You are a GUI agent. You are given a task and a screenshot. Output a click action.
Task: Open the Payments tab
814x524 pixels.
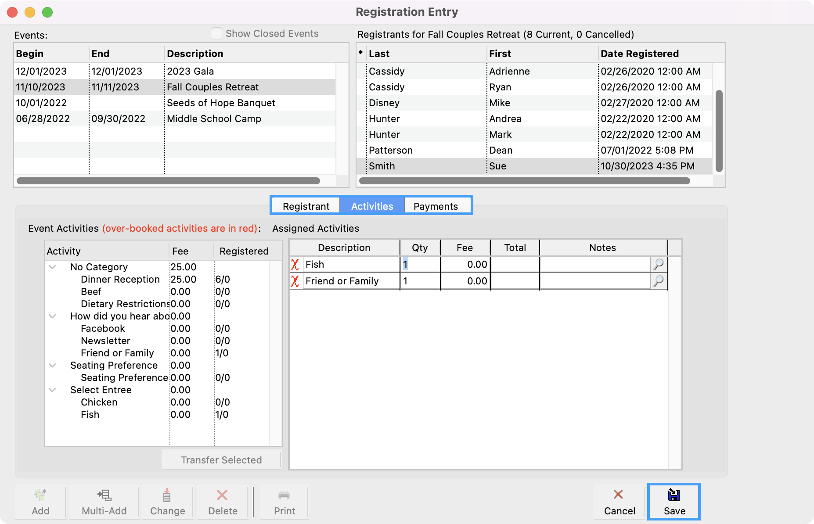pos(436,206)
